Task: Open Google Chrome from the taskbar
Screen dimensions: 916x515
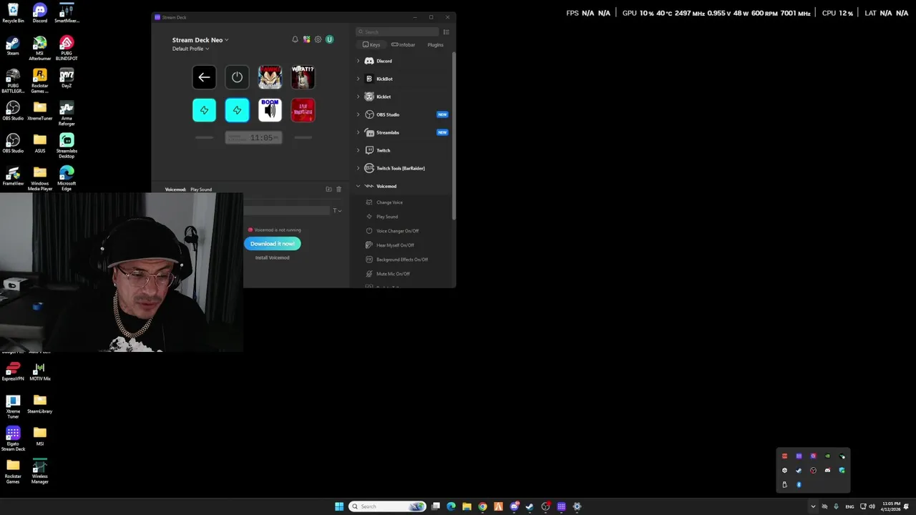Action: (482, 506)
